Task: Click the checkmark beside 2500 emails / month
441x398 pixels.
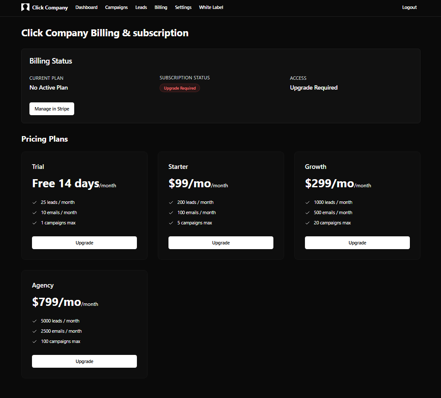Action: click(35, 331)
